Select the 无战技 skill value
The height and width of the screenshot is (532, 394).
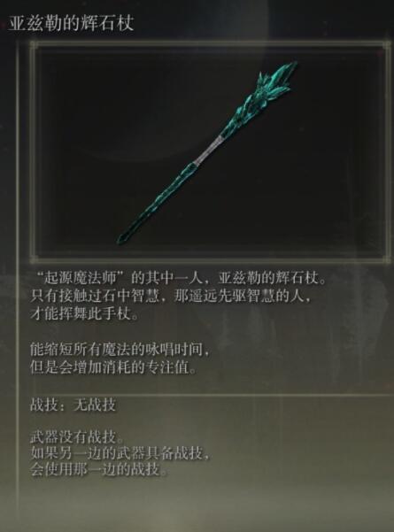pyautogui.click(x=95, y=405)
